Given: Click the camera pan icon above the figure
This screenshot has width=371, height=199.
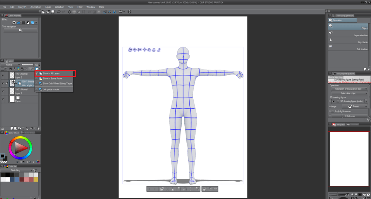Looking at the screenshot, I should point(134,50).
